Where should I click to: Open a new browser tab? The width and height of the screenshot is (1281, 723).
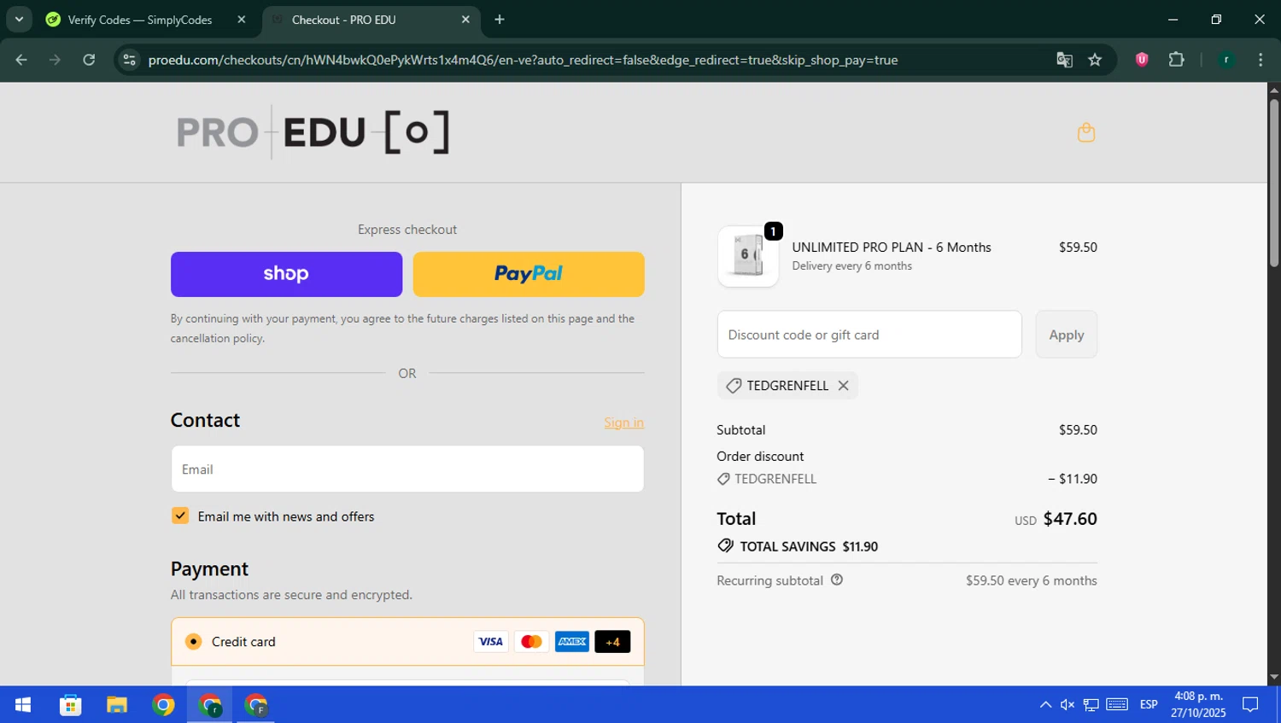click(500, 20)
